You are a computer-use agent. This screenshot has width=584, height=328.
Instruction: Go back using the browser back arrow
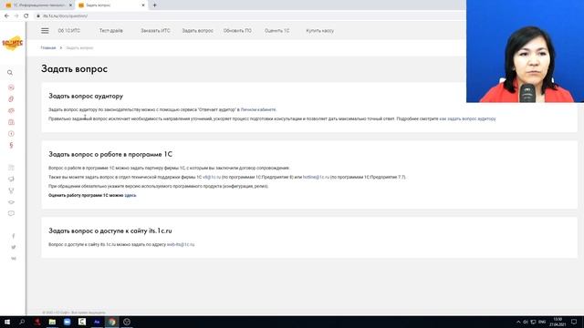[x=6, y=15]
